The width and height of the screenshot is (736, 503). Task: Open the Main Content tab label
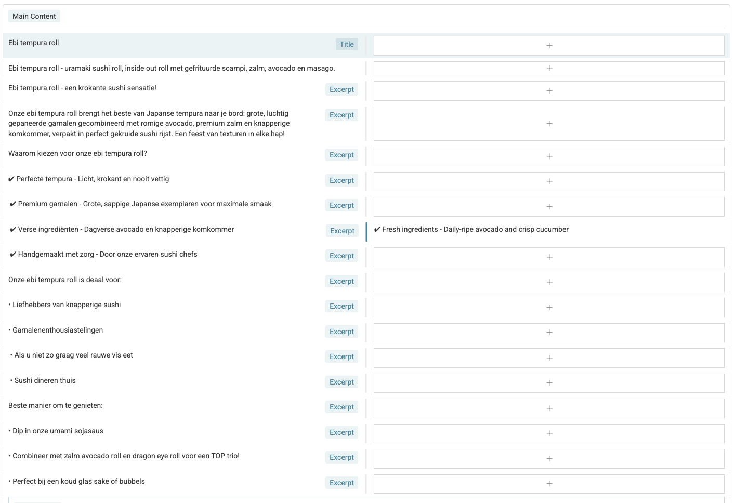coord(34,16)
